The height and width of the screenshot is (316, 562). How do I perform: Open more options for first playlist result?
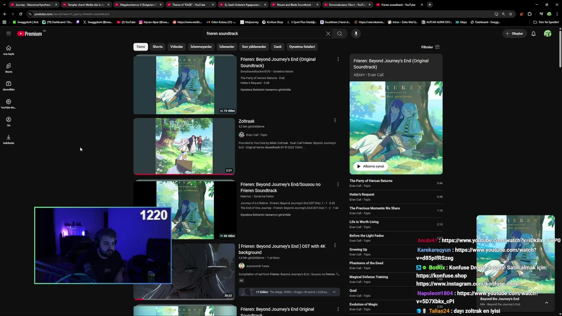click(x=338, y=59)
